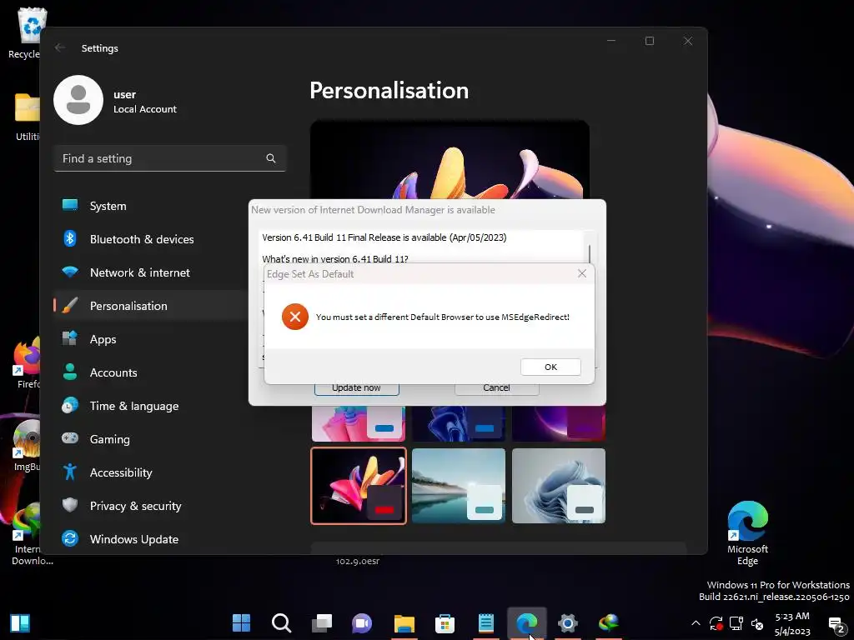Select the purple glow theme thumbnail
The width and height of the screenshot is (854, 640).
[559, 423]
